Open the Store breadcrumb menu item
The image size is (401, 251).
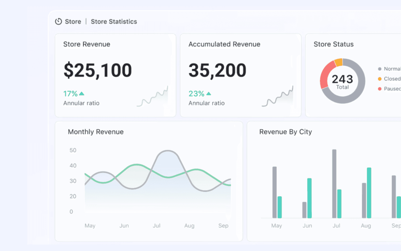point(73,21)
